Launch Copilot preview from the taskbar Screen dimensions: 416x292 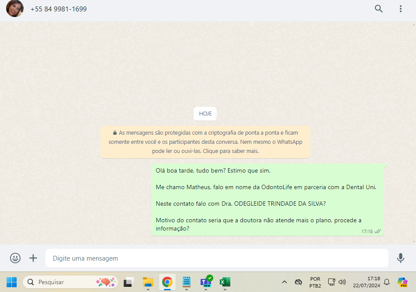(402, 282)
